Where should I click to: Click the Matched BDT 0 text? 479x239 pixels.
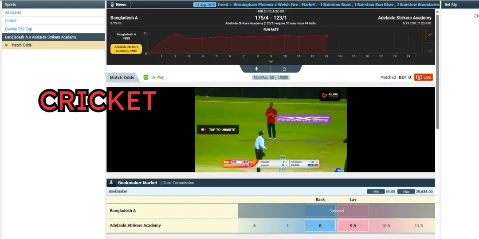pos(396,77)
